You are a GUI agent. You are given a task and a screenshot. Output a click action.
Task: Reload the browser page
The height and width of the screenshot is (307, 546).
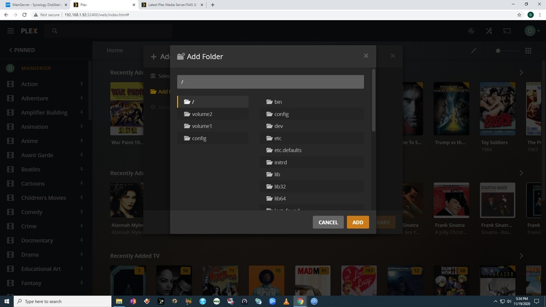point(24,14)
